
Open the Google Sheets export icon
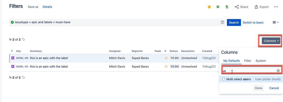[x=227, y=7]
